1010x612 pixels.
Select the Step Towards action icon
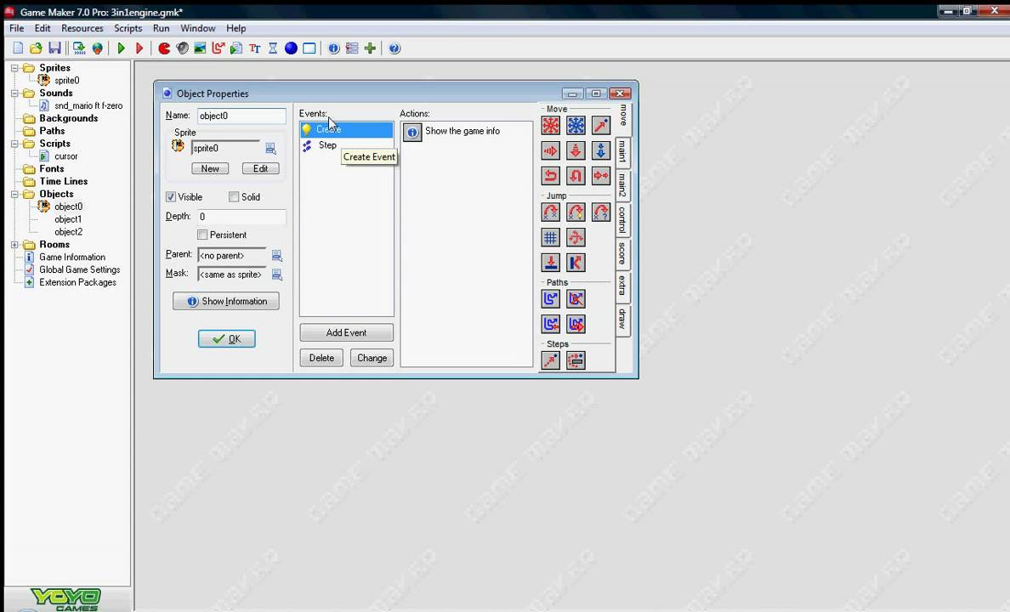click(x=551, y=360)
